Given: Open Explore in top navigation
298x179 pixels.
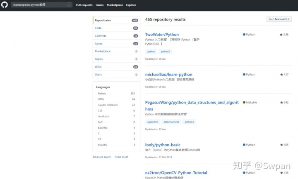Looking at the screenshot, I should [131, 5].
